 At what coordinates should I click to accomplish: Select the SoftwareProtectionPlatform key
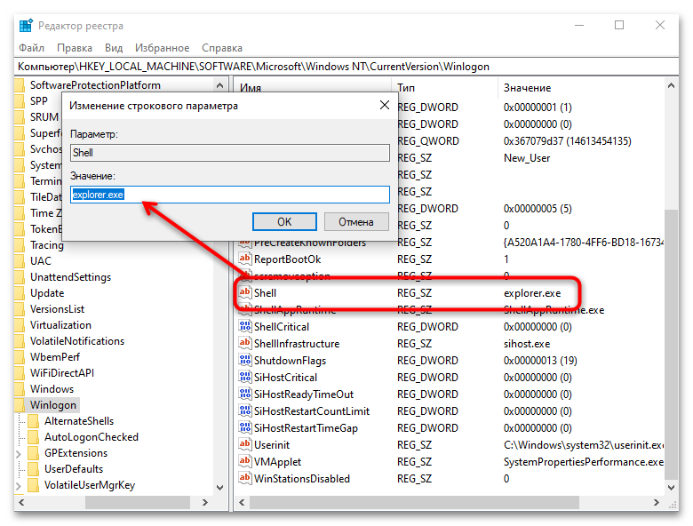tap(95, 85)
